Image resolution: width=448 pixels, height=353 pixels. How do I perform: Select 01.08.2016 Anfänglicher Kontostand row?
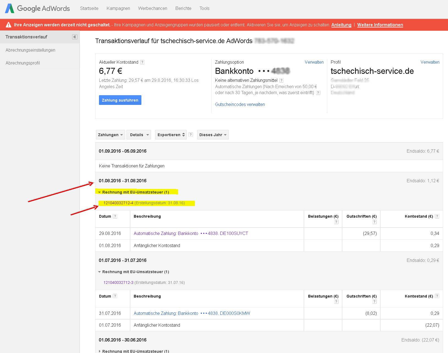click(269, 245)
